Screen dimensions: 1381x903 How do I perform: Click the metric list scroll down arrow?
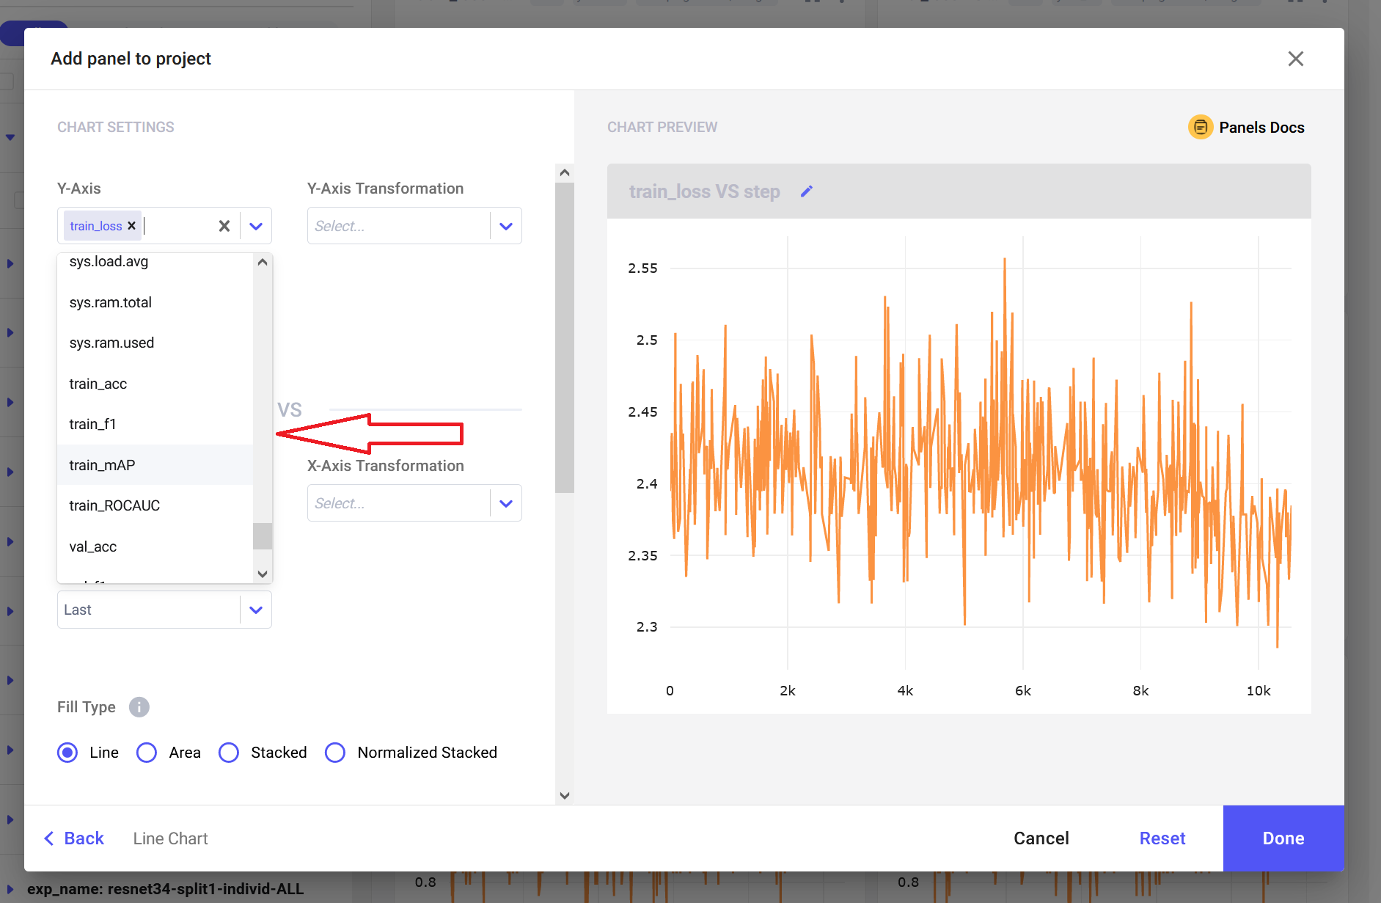point(263,574)
